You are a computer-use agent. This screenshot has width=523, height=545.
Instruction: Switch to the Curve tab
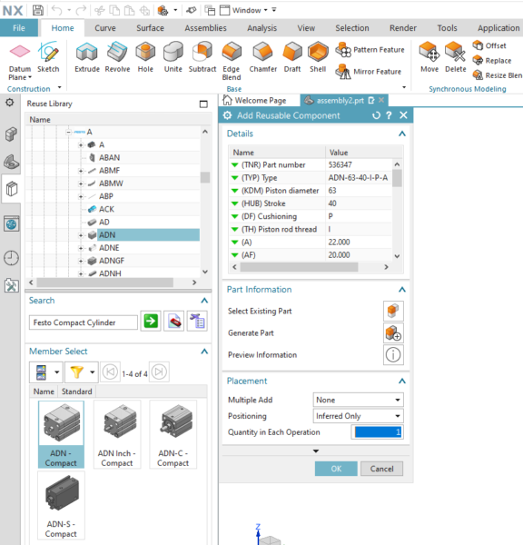click(x=105, y=28)
